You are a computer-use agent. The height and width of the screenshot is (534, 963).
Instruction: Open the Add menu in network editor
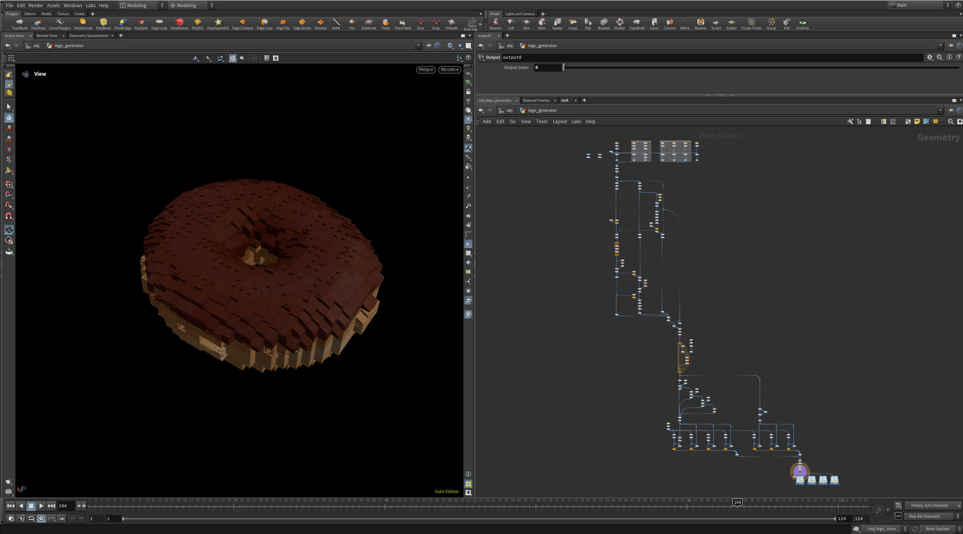[x=486, y=121]
